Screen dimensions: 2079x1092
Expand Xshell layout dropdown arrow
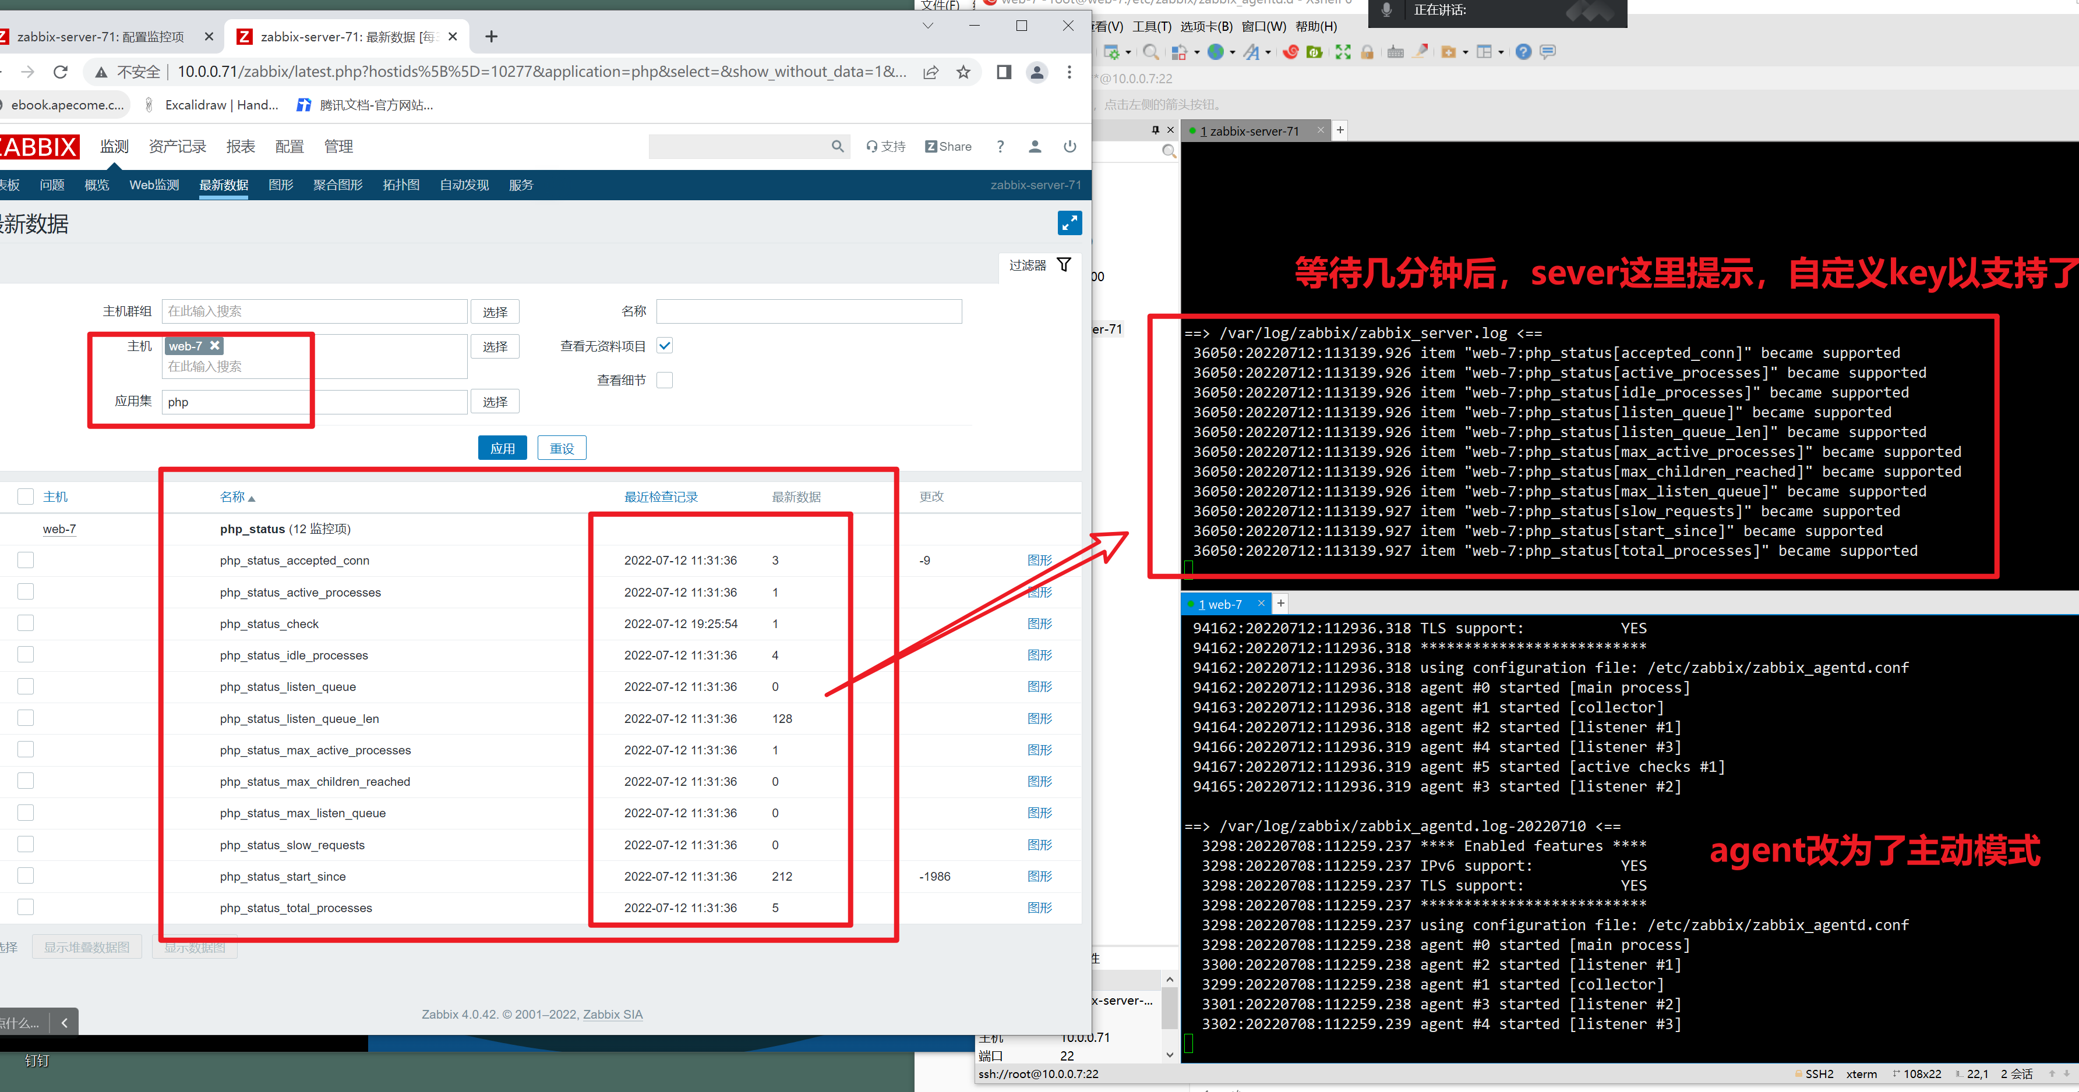pos(1501,52)
